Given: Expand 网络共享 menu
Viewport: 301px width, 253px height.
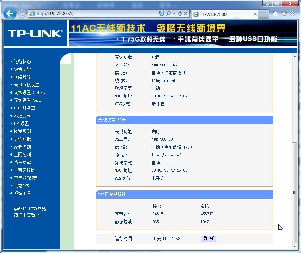Looking at the screenshot, I should click(x=22, y=116).
